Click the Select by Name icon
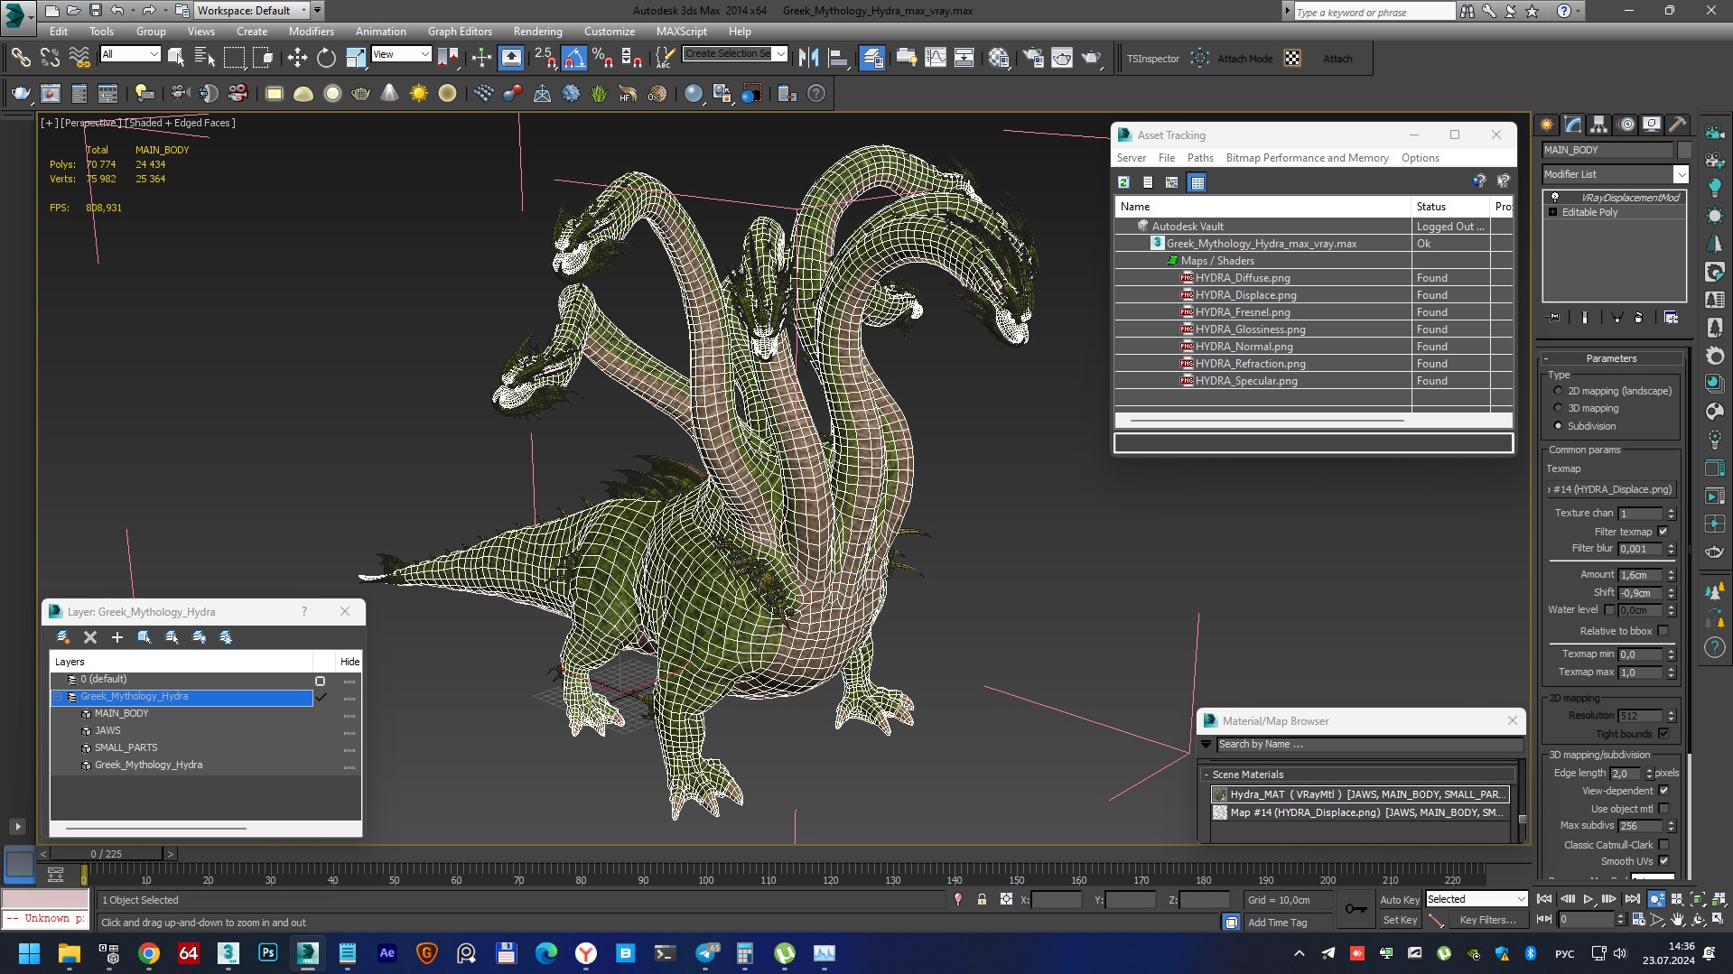Image resolution: width=1733 pixels, height=974 pixels. pos(205,58)
